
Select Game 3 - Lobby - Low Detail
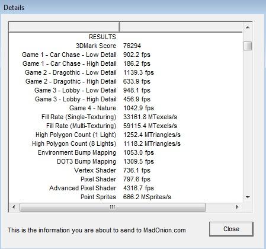point(75,90)
